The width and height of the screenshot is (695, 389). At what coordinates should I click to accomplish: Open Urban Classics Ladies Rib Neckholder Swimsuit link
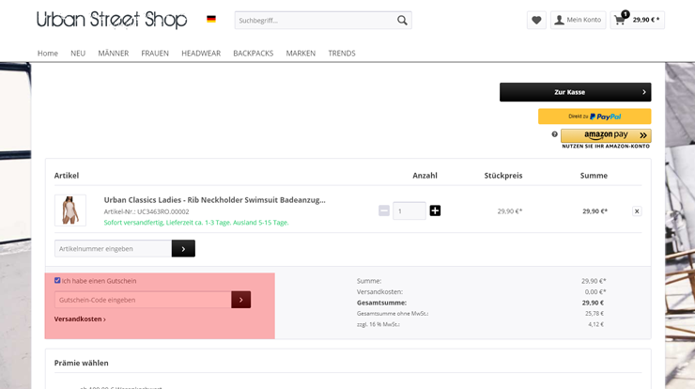pyautogui.click(x=214, y=200)
